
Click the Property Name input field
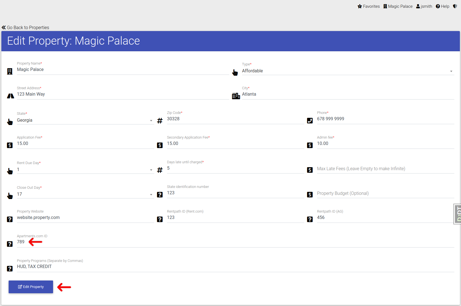pos(123,70)
